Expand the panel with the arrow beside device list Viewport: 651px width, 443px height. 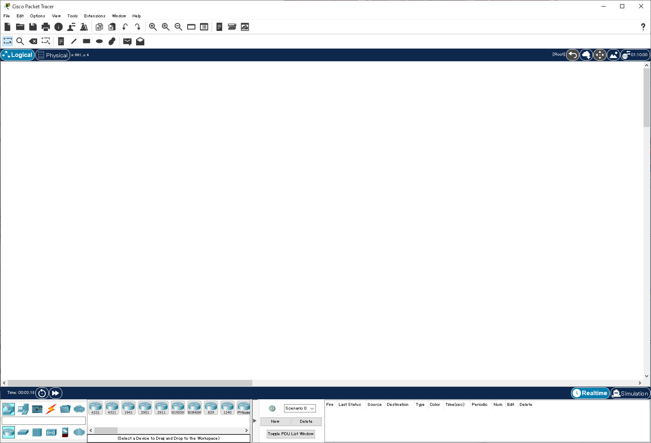(255, 421)
